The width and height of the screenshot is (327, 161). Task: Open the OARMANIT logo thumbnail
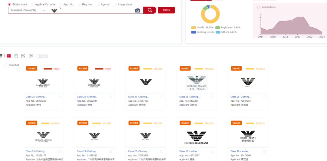pos(94,84)
